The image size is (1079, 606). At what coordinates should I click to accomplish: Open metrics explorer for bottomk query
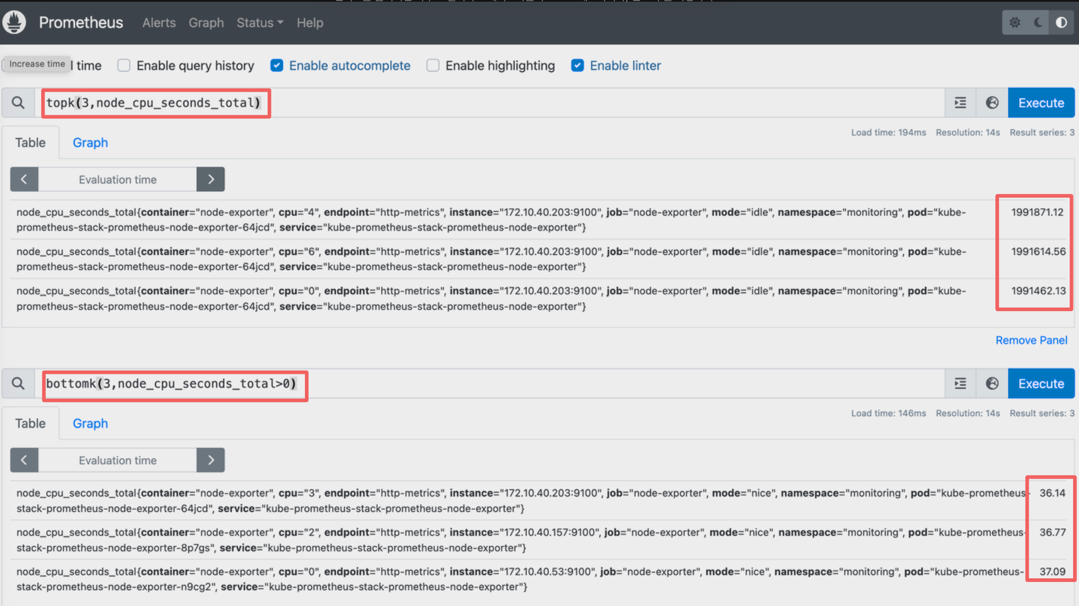pyautogui.click(x=992, y=384)
